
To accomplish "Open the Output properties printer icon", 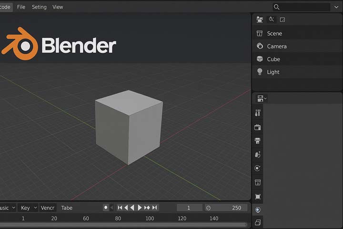I will click(258, 141).
